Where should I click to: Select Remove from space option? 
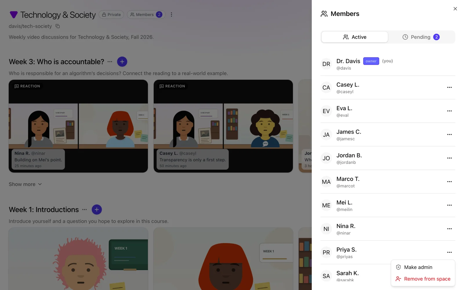423,279
